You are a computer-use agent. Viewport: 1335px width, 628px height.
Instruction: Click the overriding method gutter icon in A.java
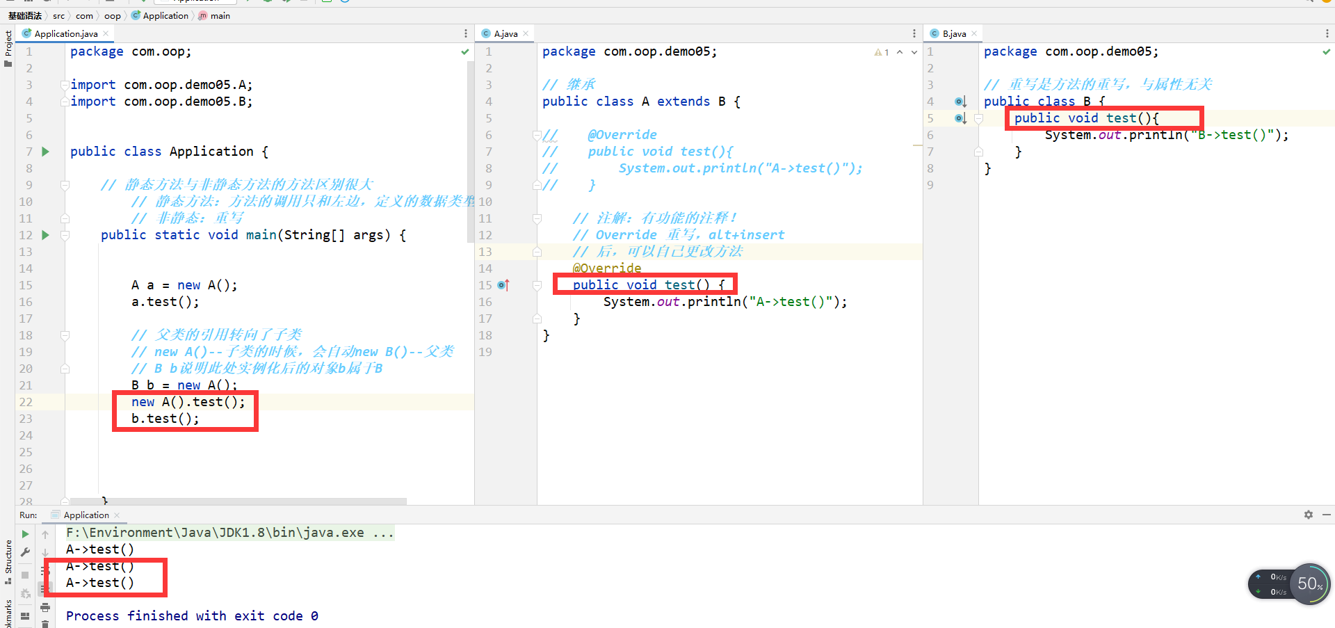click(503, 285)
